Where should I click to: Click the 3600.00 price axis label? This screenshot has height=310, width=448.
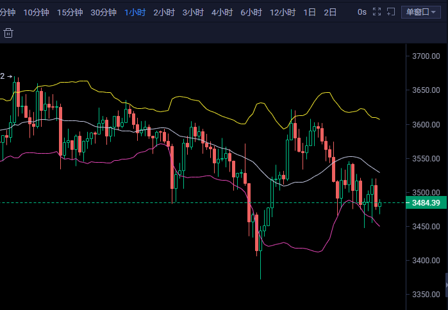pyautogui.click(x=426, y=124)
